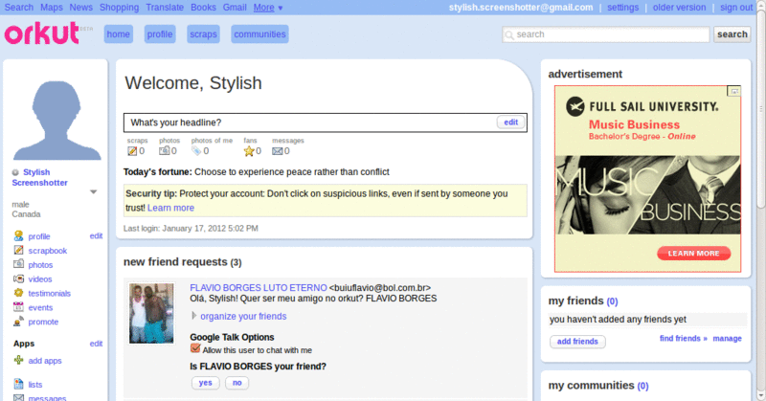Click sign out
The image size is (766, 401).
pos(736,8)
